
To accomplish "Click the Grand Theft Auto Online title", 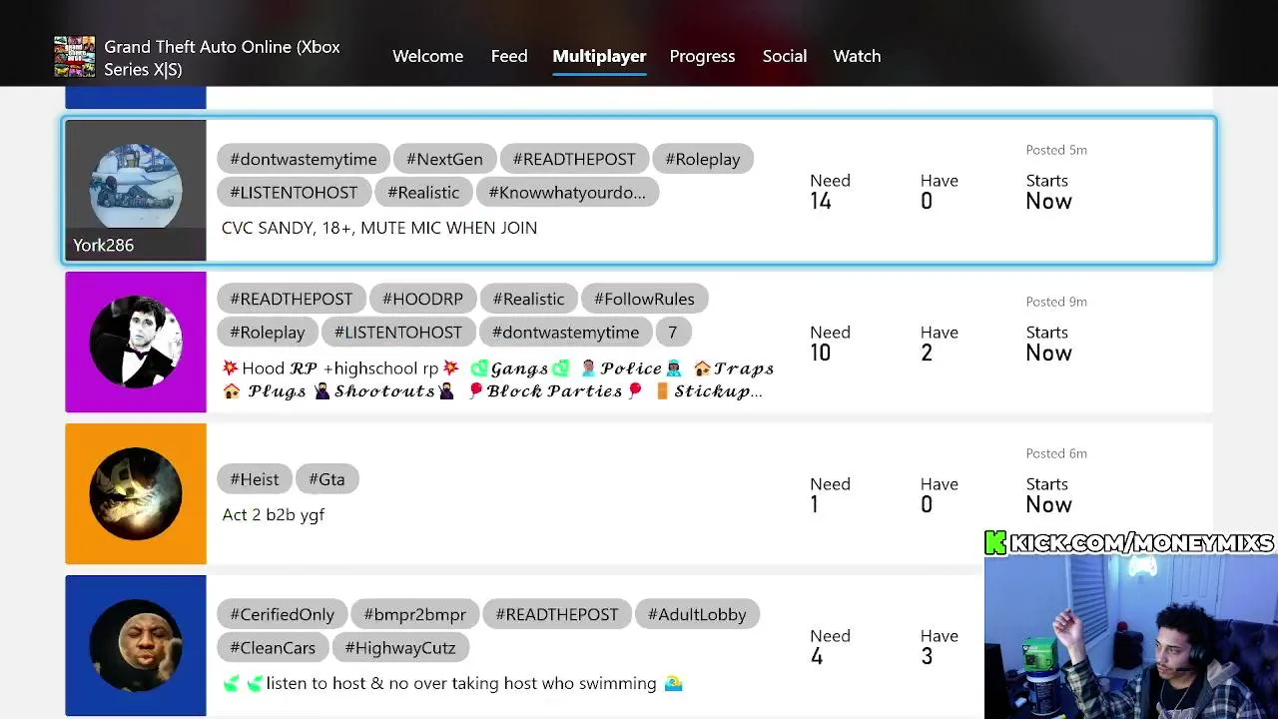I will coord(222,58).
